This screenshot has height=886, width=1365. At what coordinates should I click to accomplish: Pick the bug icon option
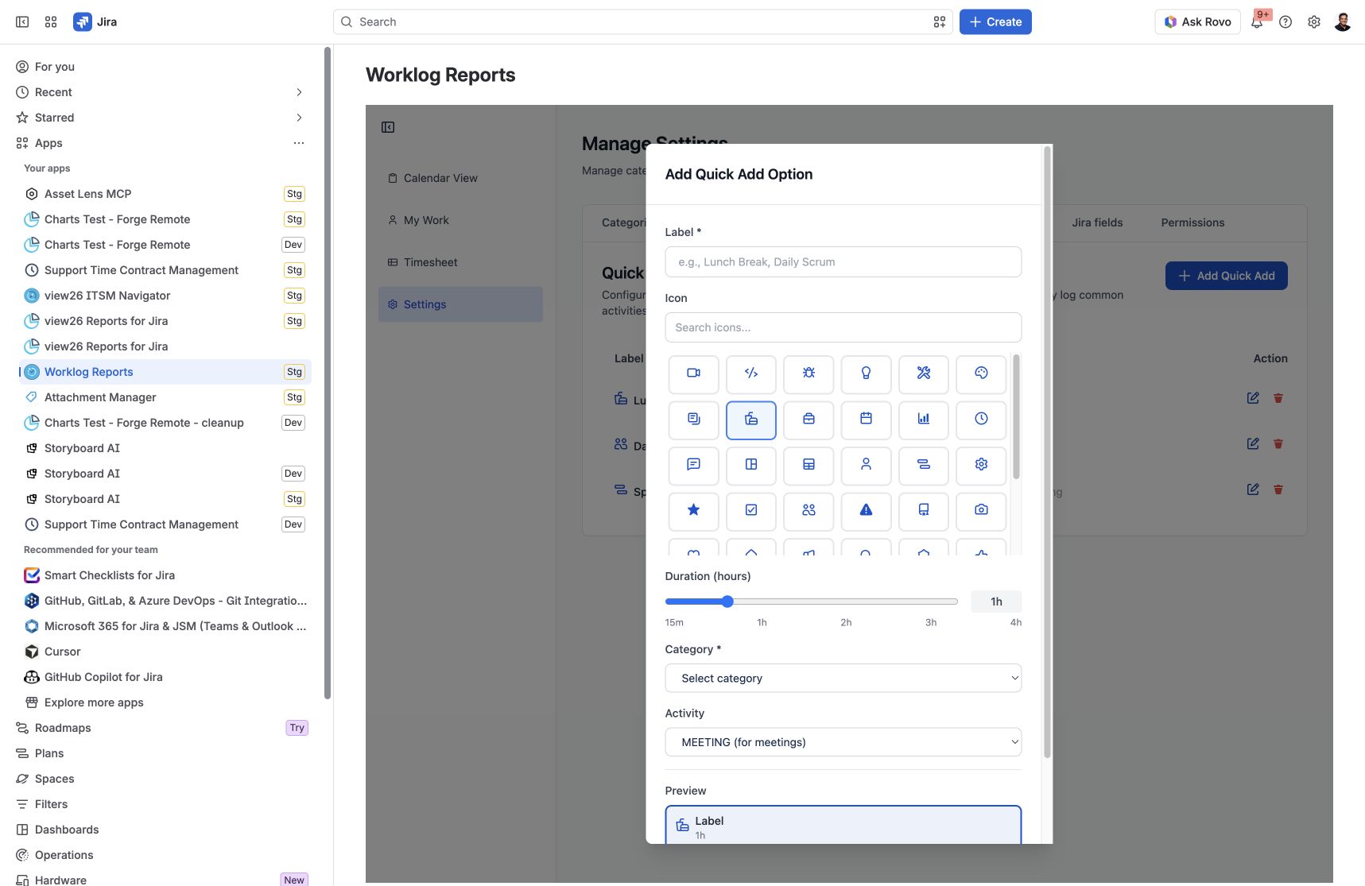(809, 373)
